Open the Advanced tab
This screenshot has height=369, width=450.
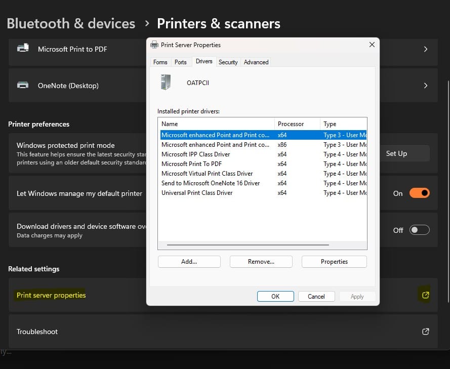pos(256,62)
